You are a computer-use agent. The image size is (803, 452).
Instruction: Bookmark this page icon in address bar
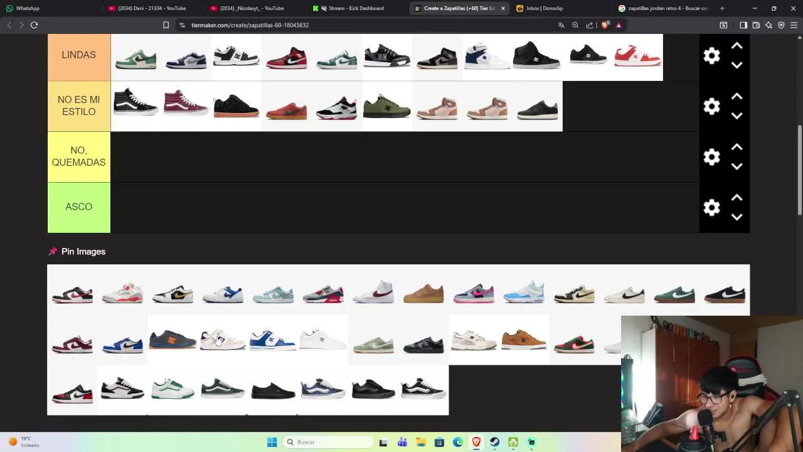point(166,25)
